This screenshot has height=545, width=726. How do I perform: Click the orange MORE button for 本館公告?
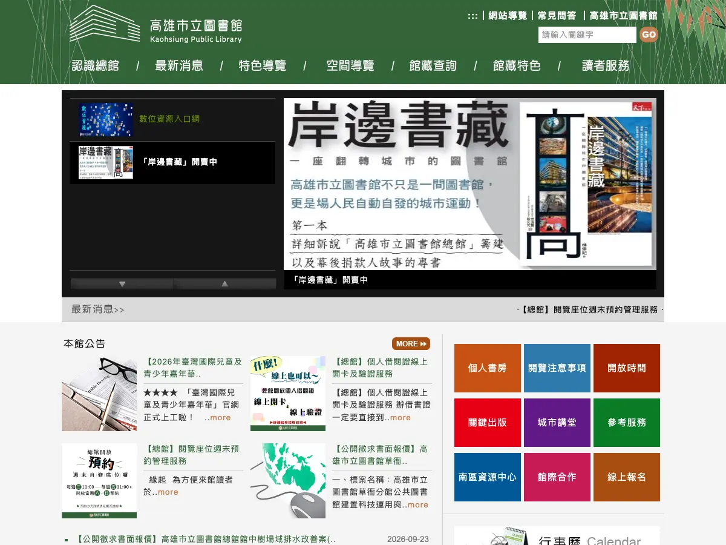411,343
